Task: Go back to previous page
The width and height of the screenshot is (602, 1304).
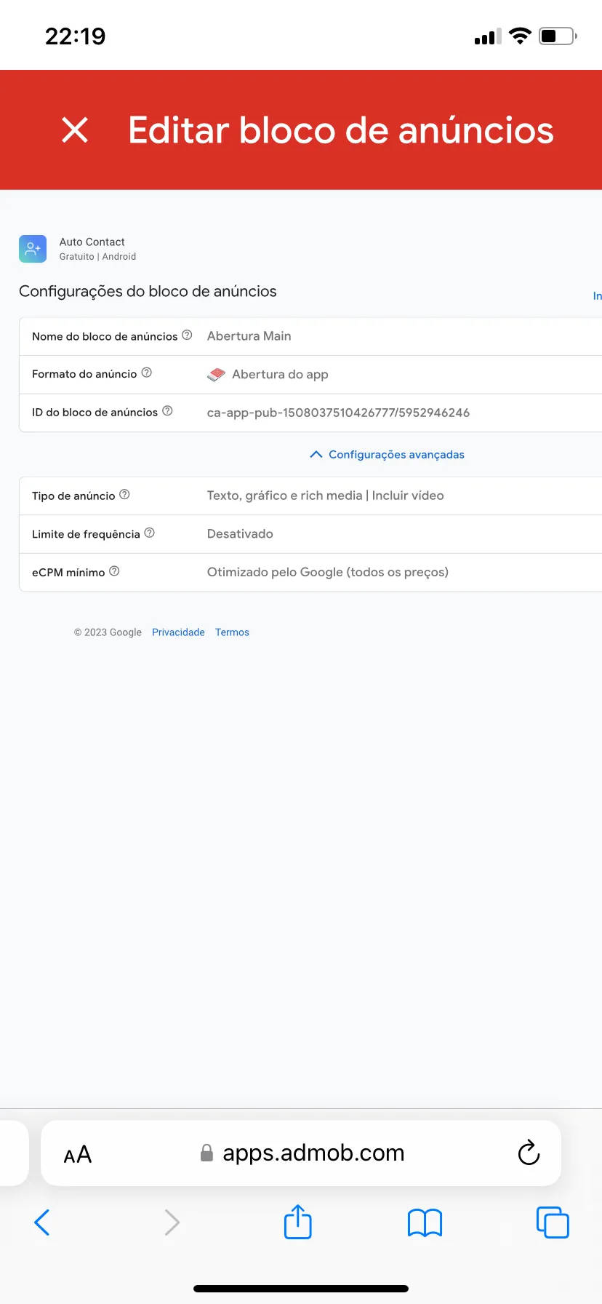Action: pyautogui.click(x=42, y=1222)
